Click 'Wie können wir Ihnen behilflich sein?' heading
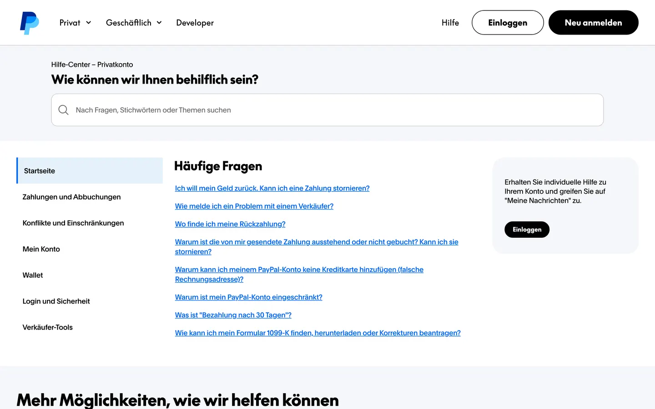This screenshot has height=409, width=655. click(155, 80)
